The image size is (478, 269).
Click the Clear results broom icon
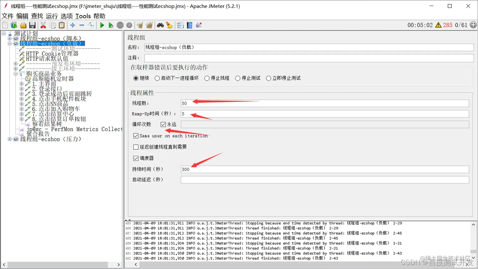[x=140, y=25]
